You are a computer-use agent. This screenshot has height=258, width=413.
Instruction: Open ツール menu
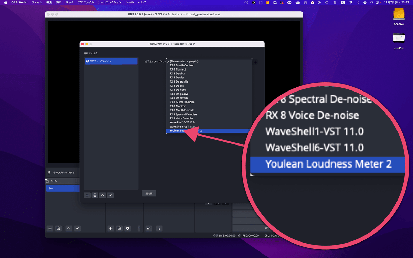130,2
